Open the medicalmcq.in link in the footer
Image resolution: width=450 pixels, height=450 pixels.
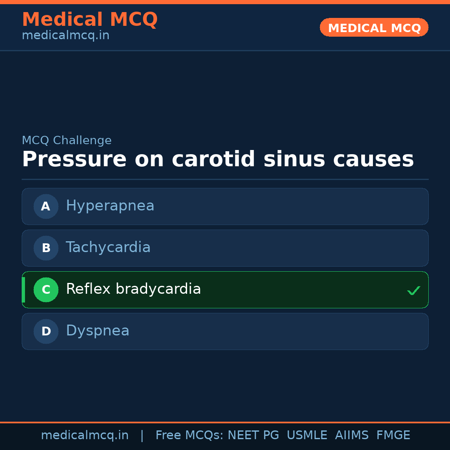tap(85, 435)
